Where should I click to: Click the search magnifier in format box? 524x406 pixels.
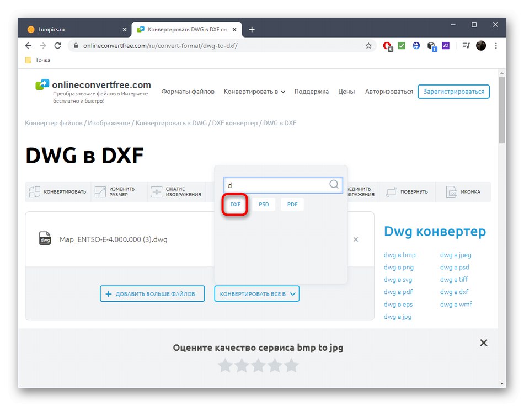pos(334,184)
